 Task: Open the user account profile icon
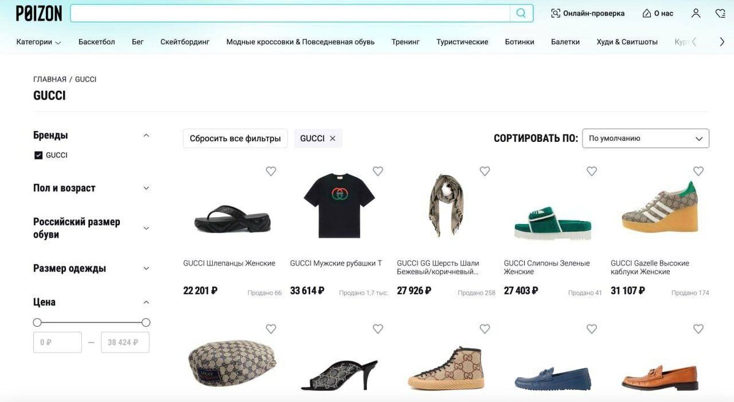[x=696, y=13]
